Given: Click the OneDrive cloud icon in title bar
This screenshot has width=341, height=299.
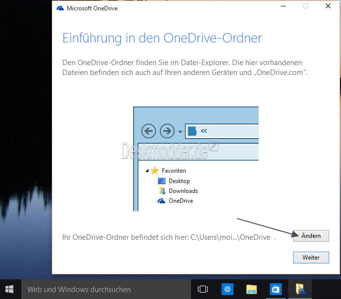Looking at the screenshot, I should (x=60, y=8).
